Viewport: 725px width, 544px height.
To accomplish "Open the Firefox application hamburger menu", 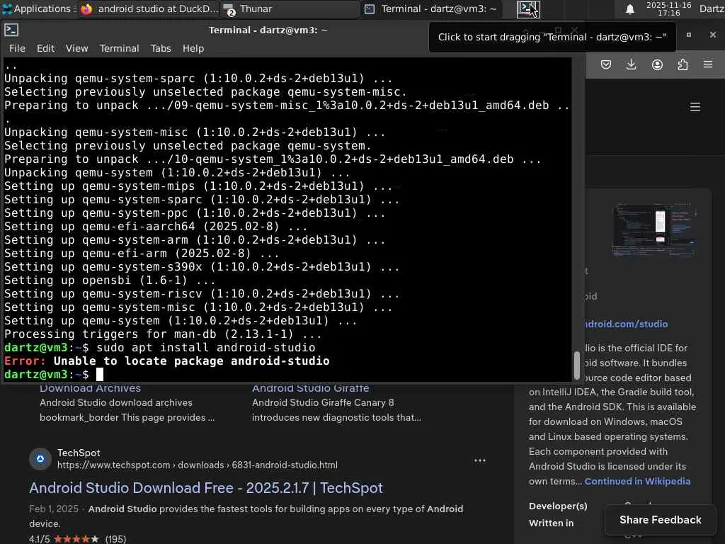I will point(708,64).
